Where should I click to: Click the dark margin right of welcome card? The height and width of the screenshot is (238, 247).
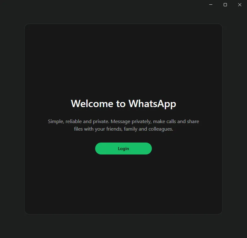(x=235, y=119)
